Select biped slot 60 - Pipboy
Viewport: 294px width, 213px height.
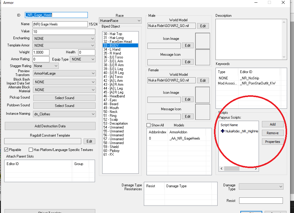tap(120, 151)
